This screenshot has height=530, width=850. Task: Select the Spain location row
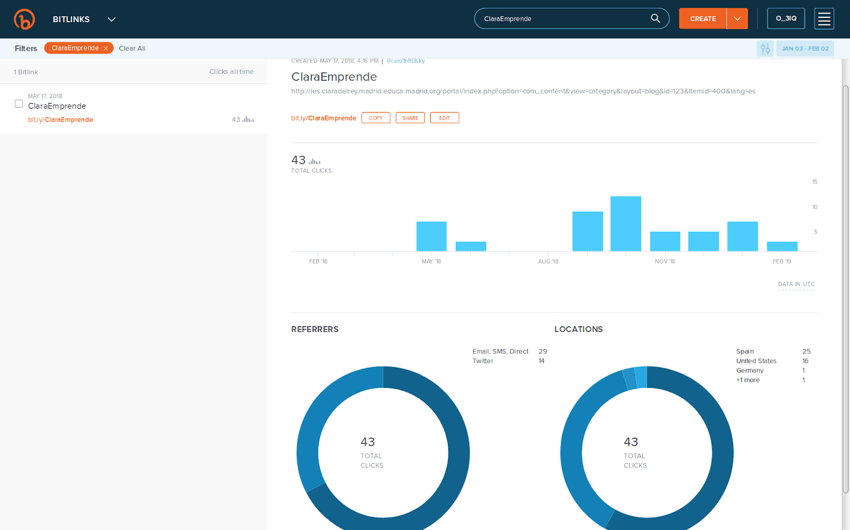[x=773, y=352]
